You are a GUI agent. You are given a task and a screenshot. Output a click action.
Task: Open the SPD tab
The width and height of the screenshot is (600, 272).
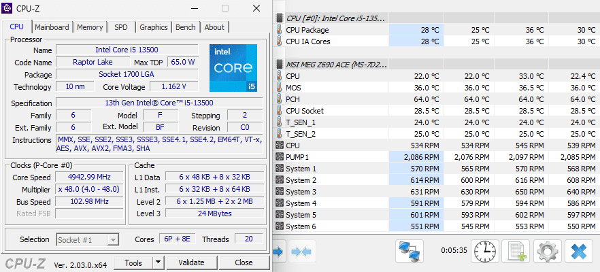[x=121, y=27]
